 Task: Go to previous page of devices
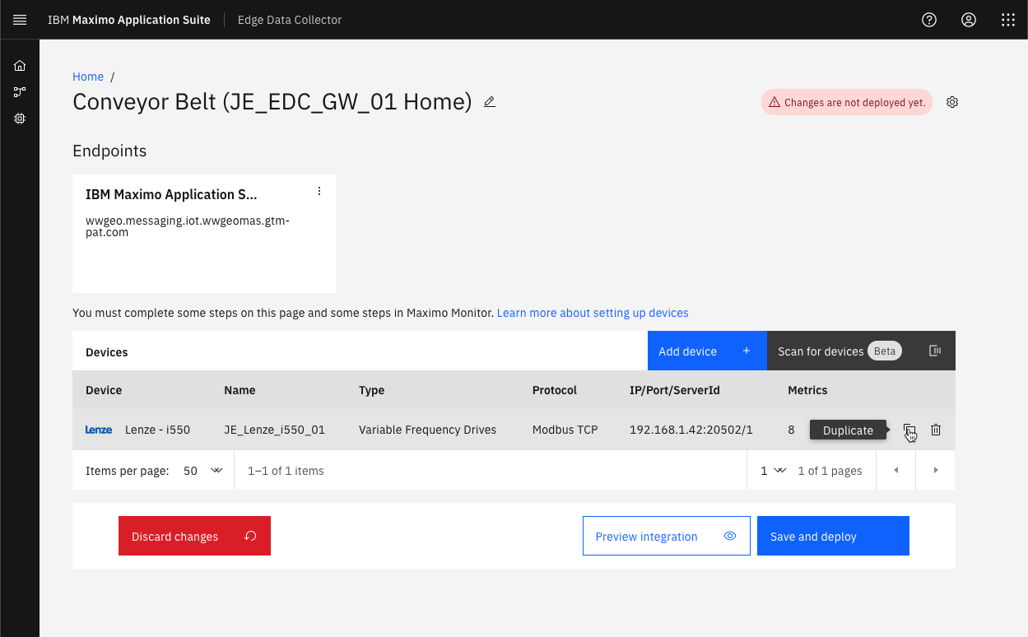(x=896, y=470)
